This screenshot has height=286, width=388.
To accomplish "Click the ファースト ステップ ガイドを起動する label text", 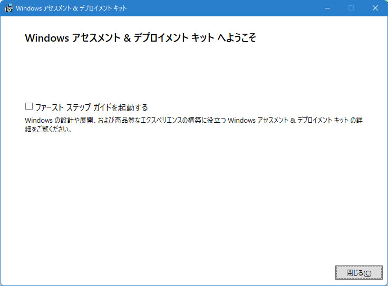I will tap(91, 107).
